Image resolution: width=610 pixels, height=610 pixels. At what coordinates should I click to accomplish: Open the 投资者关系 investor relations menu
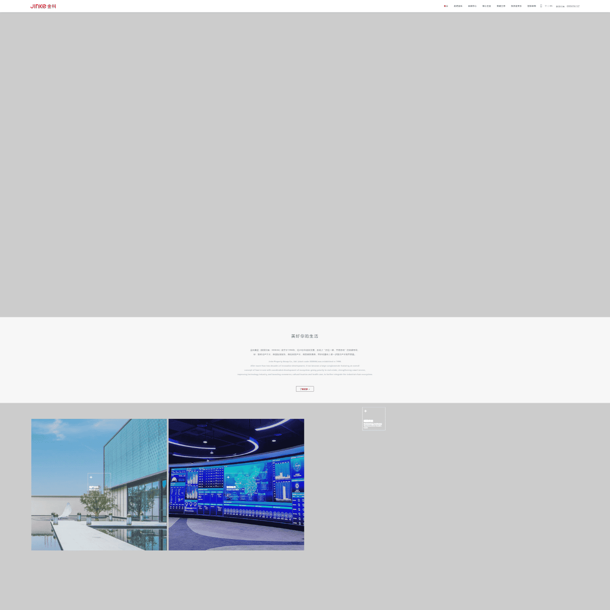516,6
